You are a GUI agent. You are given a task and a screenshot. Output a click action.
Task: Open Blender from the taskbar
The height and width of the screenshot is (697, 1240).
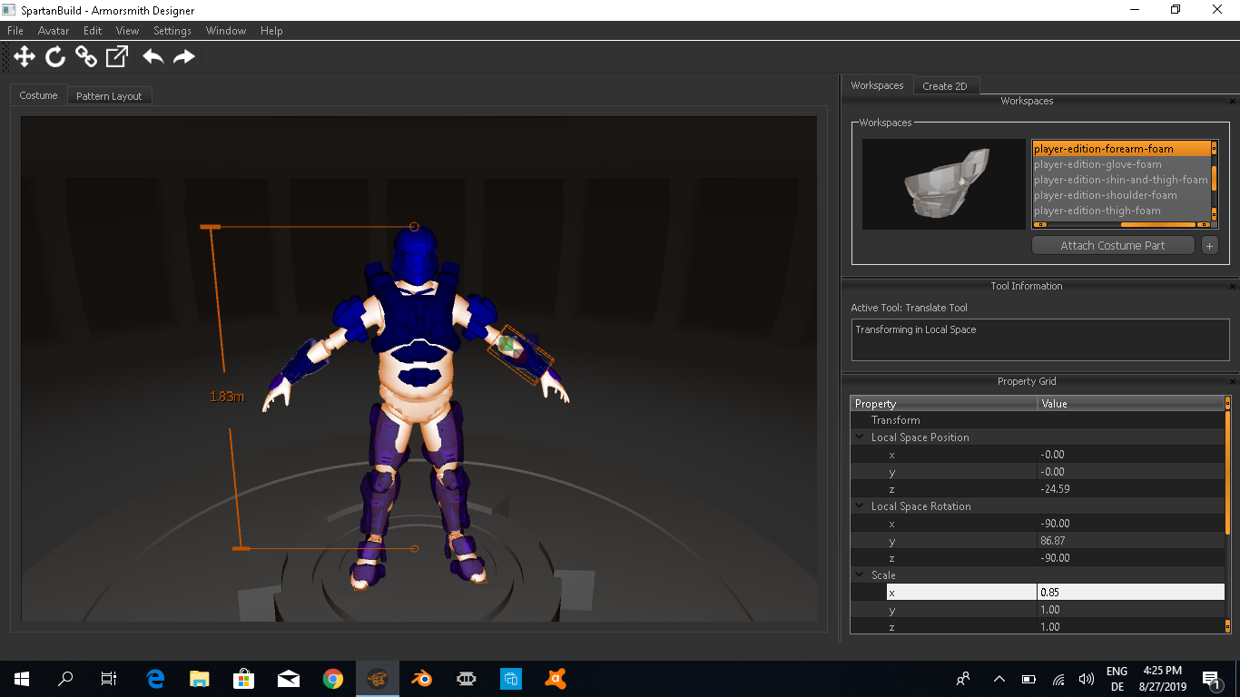tap(422, 678)
